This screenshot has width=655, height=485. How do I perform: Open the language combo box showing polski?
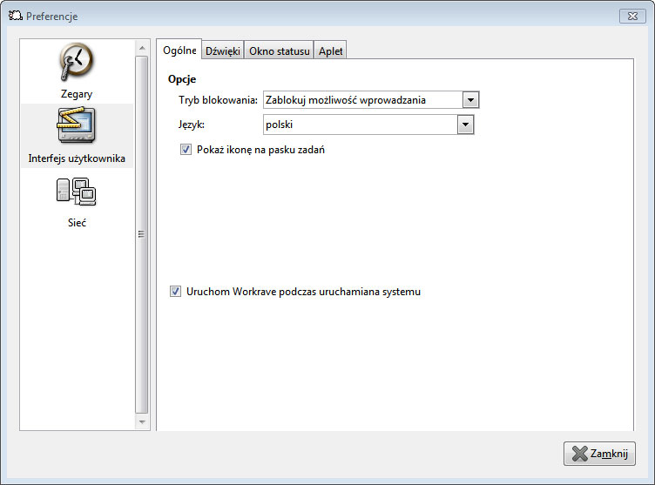[360, 125]
